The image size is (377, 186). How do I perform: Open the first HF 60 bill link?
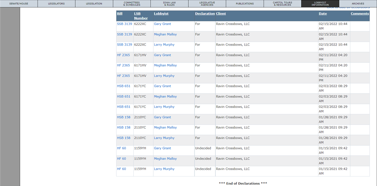(x=121, y=148)
